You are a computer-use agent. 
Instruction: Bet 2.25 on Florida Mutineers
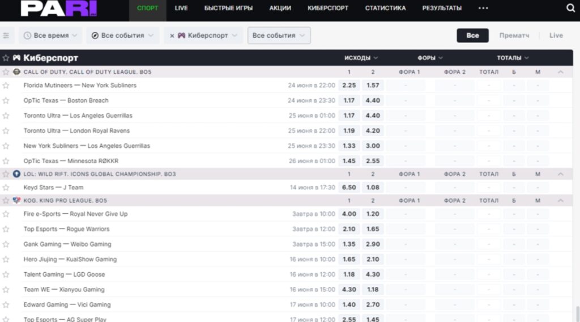coord(349,86)
